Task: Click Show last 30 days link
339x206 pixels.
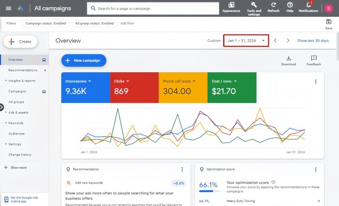Action: click(x=313, y=41)
